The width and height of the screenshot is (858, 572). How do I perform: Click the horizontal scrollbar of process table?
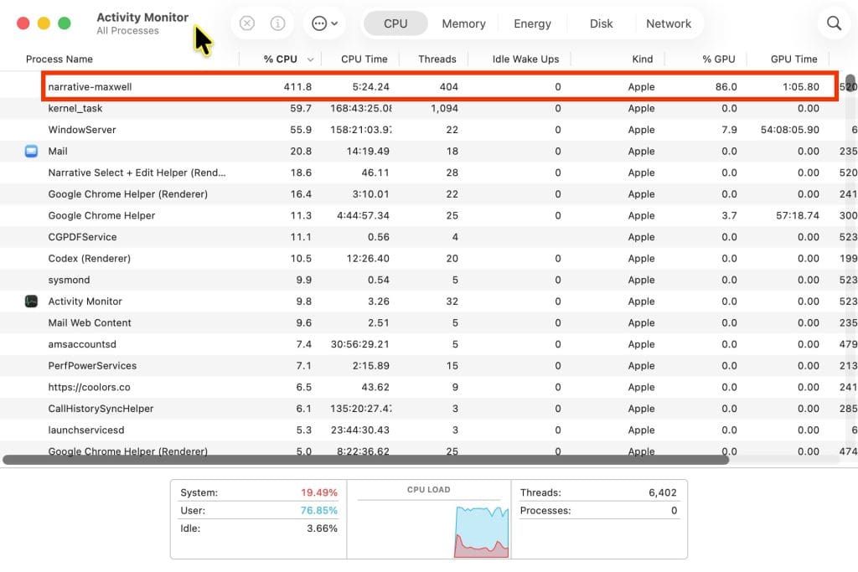[365, 460]
